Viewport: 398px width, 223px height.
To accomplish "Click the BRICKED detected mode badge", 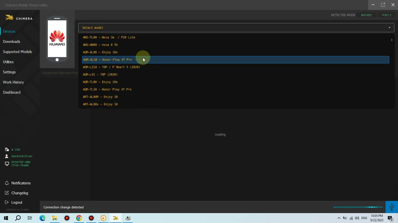I will coord(366,15).
